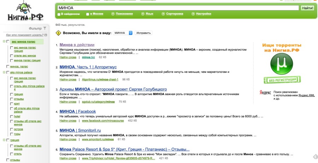The height and width of the screenshot is (163, 318).
Task: Click the gray arrow icon at bottom-right corner
Action: coord(314,157)
